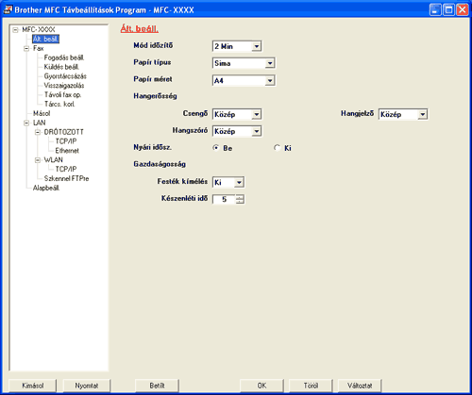
Task: Collapse the WLAN tree node
Action: tap(38, 160)
